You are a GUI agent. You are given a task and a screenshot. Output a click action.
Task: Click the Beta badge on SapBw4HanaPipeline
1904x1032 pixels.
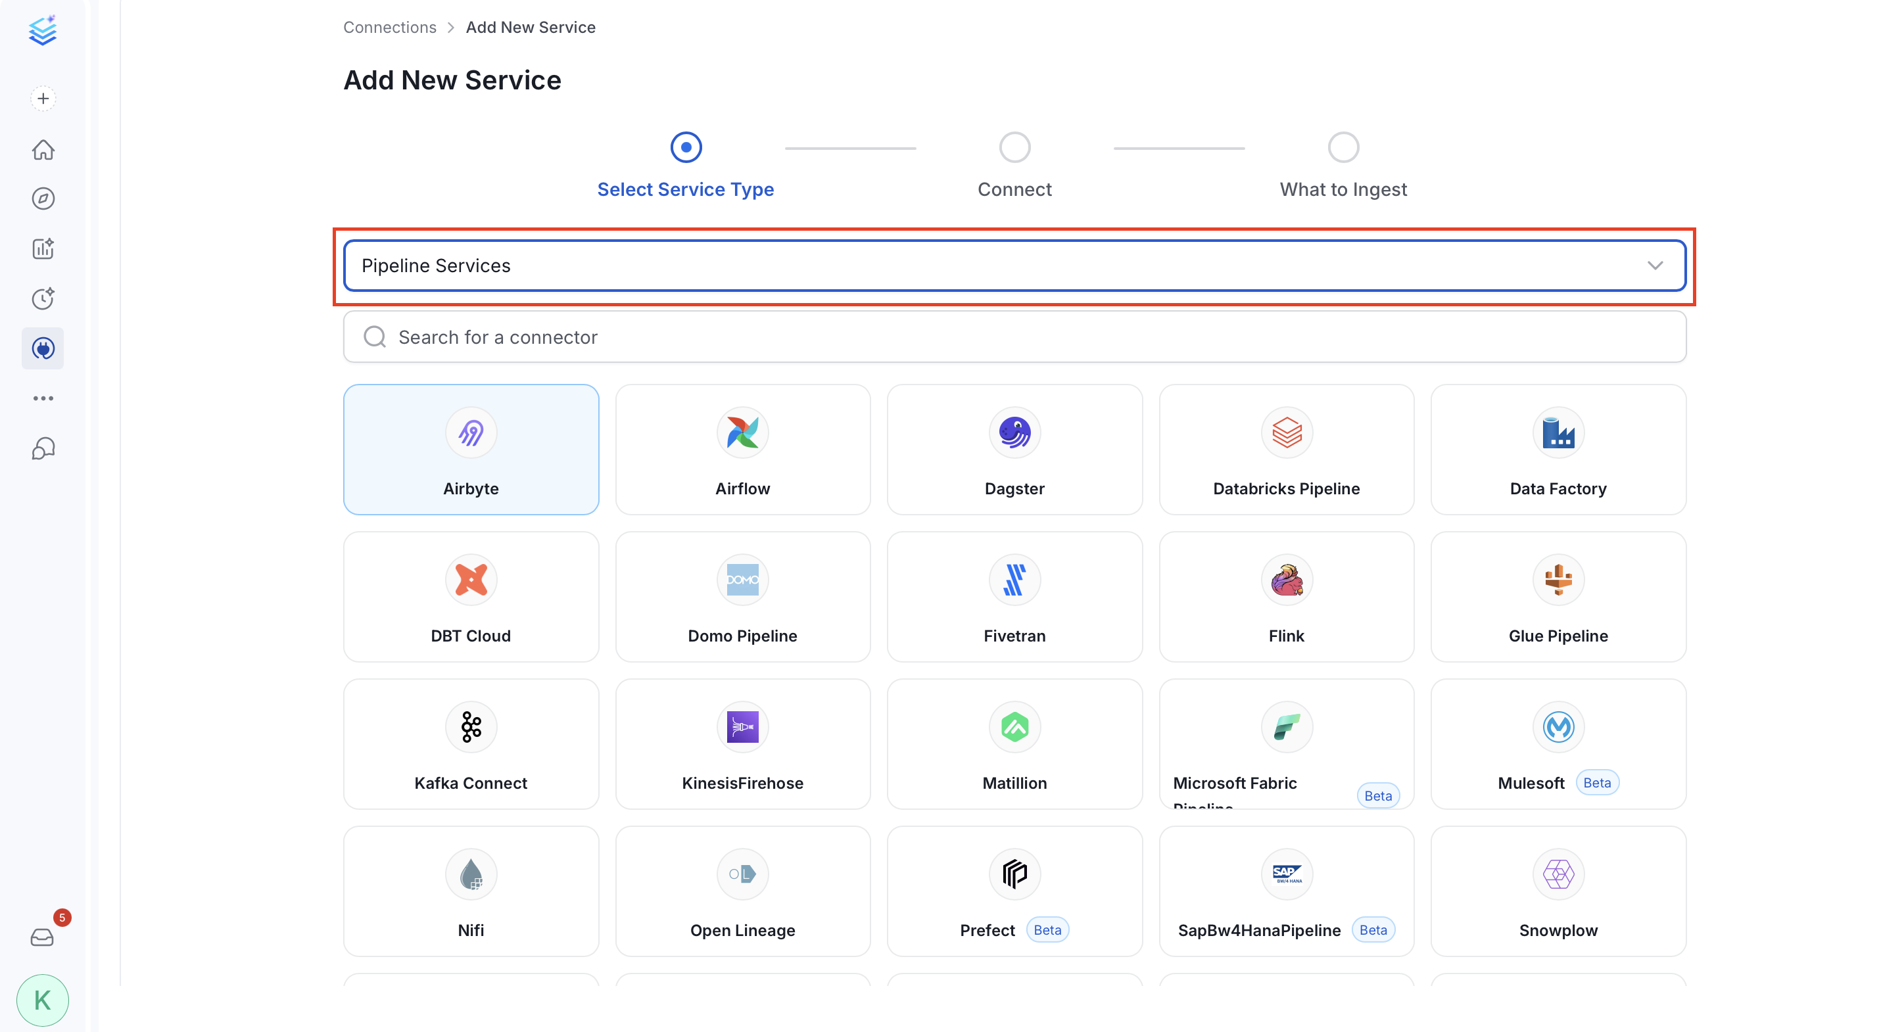(x=1373, y=930)
